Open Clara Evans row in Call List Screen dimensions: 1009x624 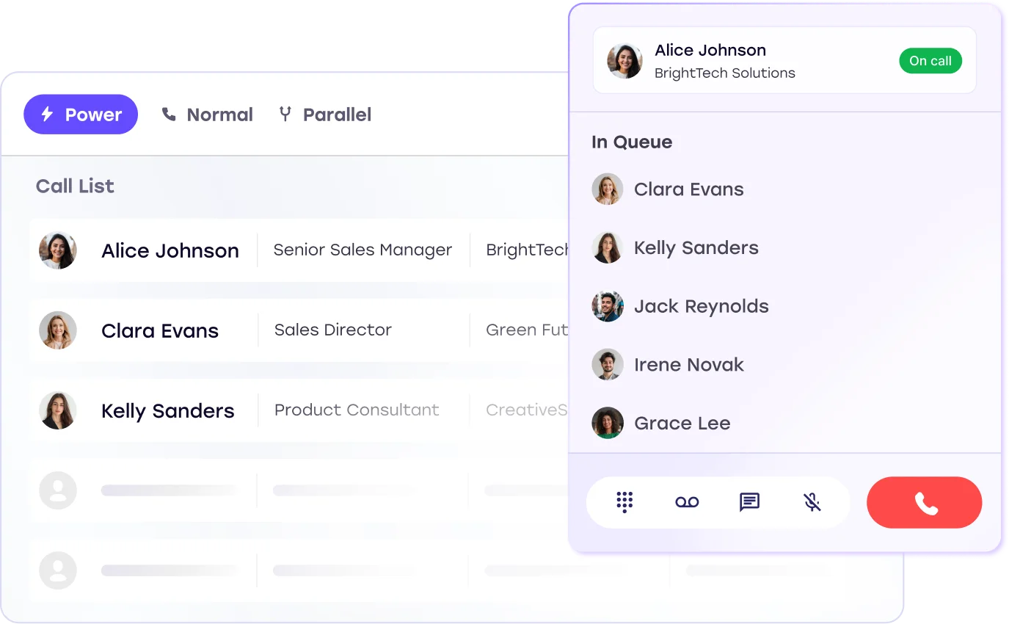click(160, 331)
